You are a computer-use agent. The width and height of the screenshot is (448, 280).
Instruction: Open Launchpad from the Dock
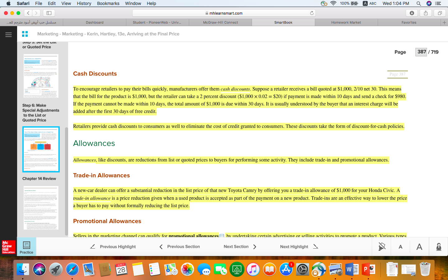pos(56,269)
